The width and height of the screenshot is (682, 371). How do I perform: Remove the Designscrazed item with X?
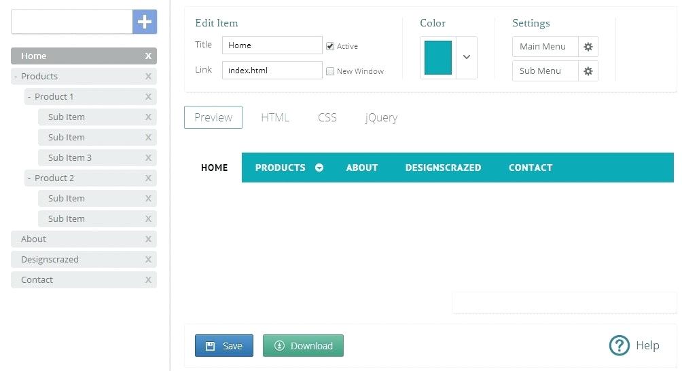pos(148,259)
